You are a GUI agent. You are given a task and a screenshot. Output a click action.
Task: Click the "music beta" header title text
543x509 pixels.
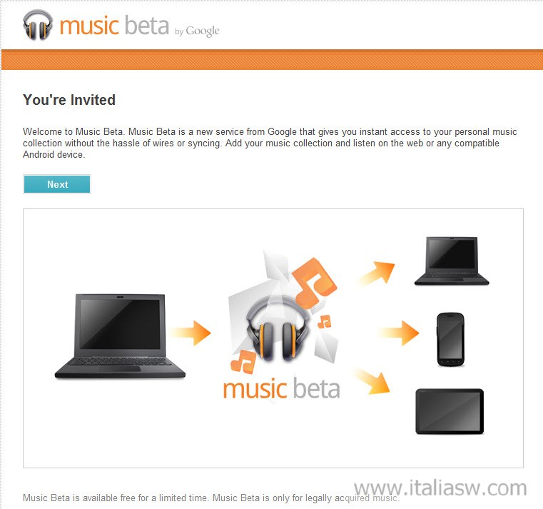(114, 26)
